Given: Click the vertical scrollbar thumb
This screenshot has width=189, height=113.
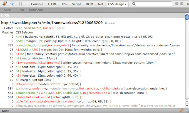Looking at the screenshot, I should point(187,17).
